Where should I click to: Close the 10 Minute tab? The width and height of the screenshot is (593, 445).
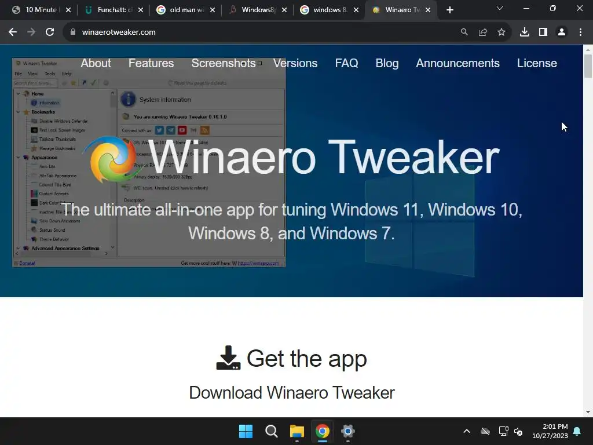pyautogui.click(x=68, y=10)
